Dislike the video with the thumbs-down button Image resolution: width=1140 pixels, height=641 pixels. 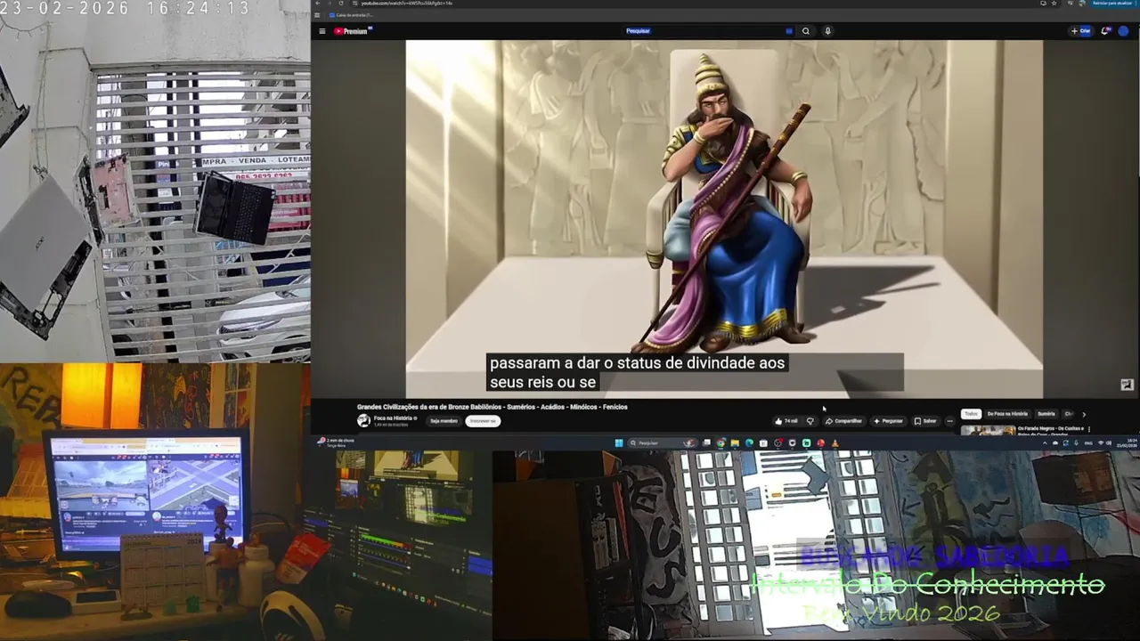(810, 421)
